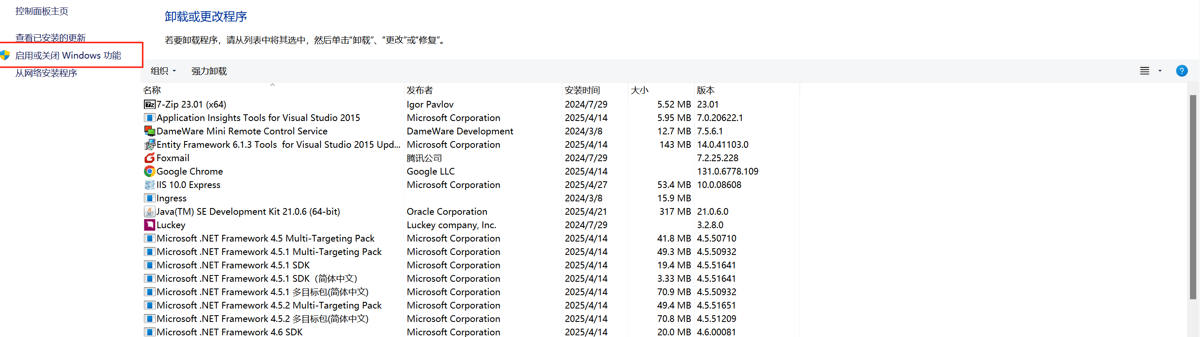This screenshot has width=1200, height=337.
Task: Select the 7-Zip 23.01 (x64) entry
Action: coord(191,104)
